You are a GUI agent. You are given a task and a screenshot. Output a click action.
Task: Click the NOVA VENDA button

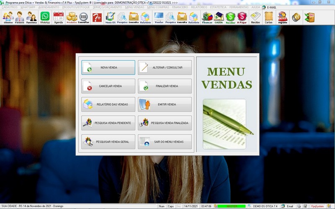click(x=108, y=67)
